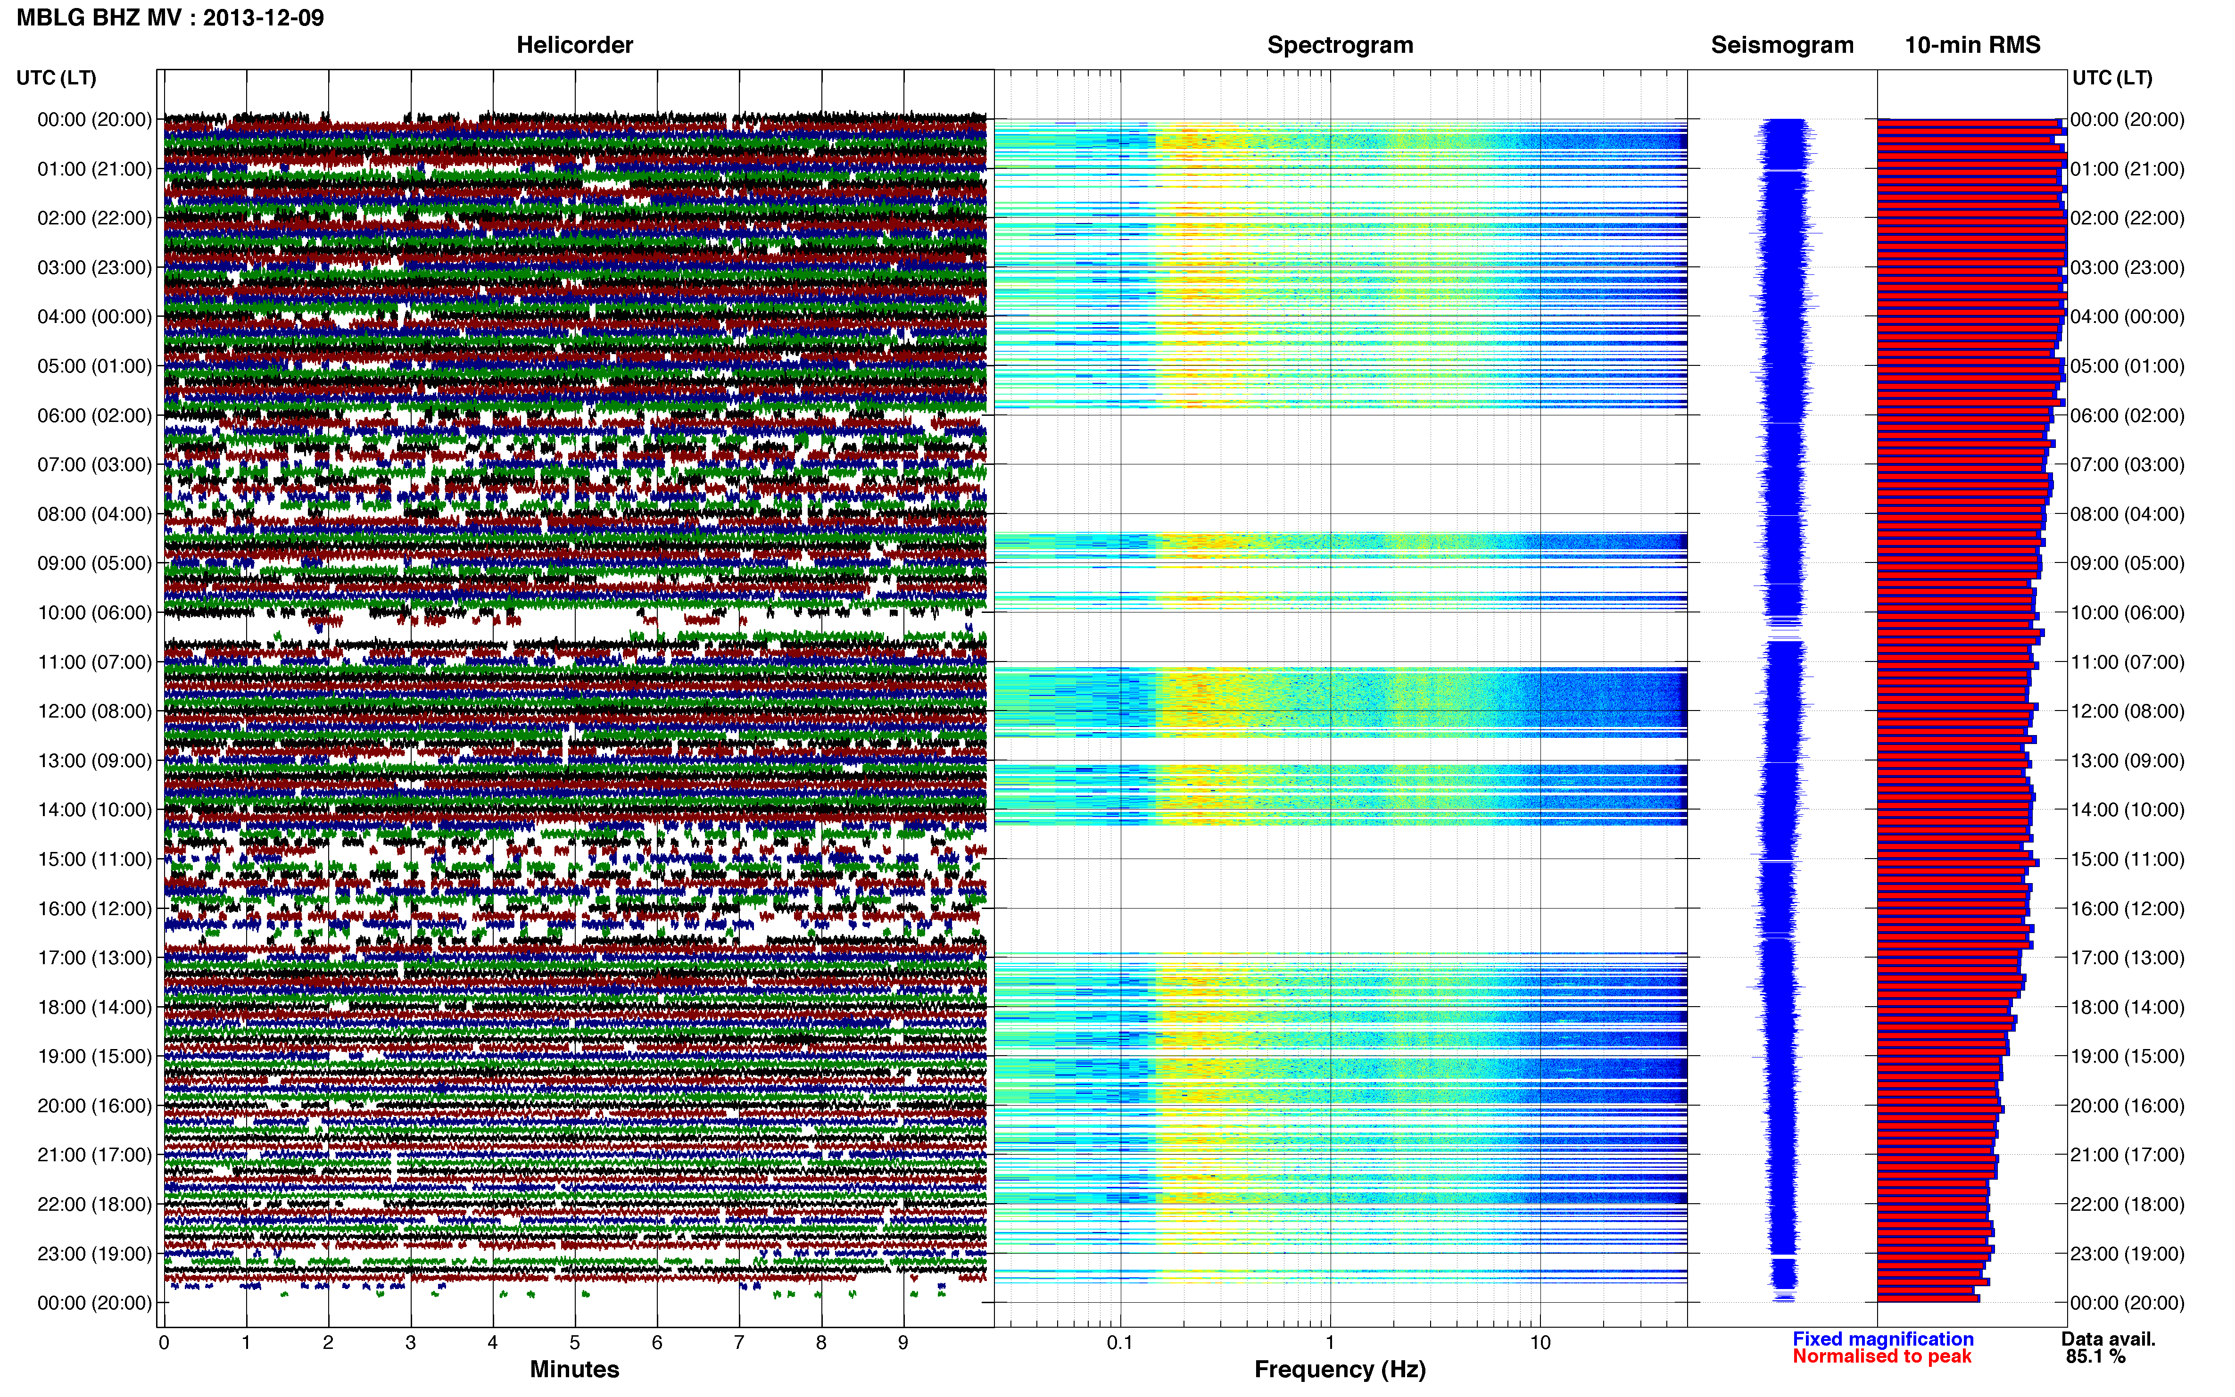The image size is (2235, 1397).
Task: Click helicorder minute tick label '5'
Action: tap(575, 1343)
